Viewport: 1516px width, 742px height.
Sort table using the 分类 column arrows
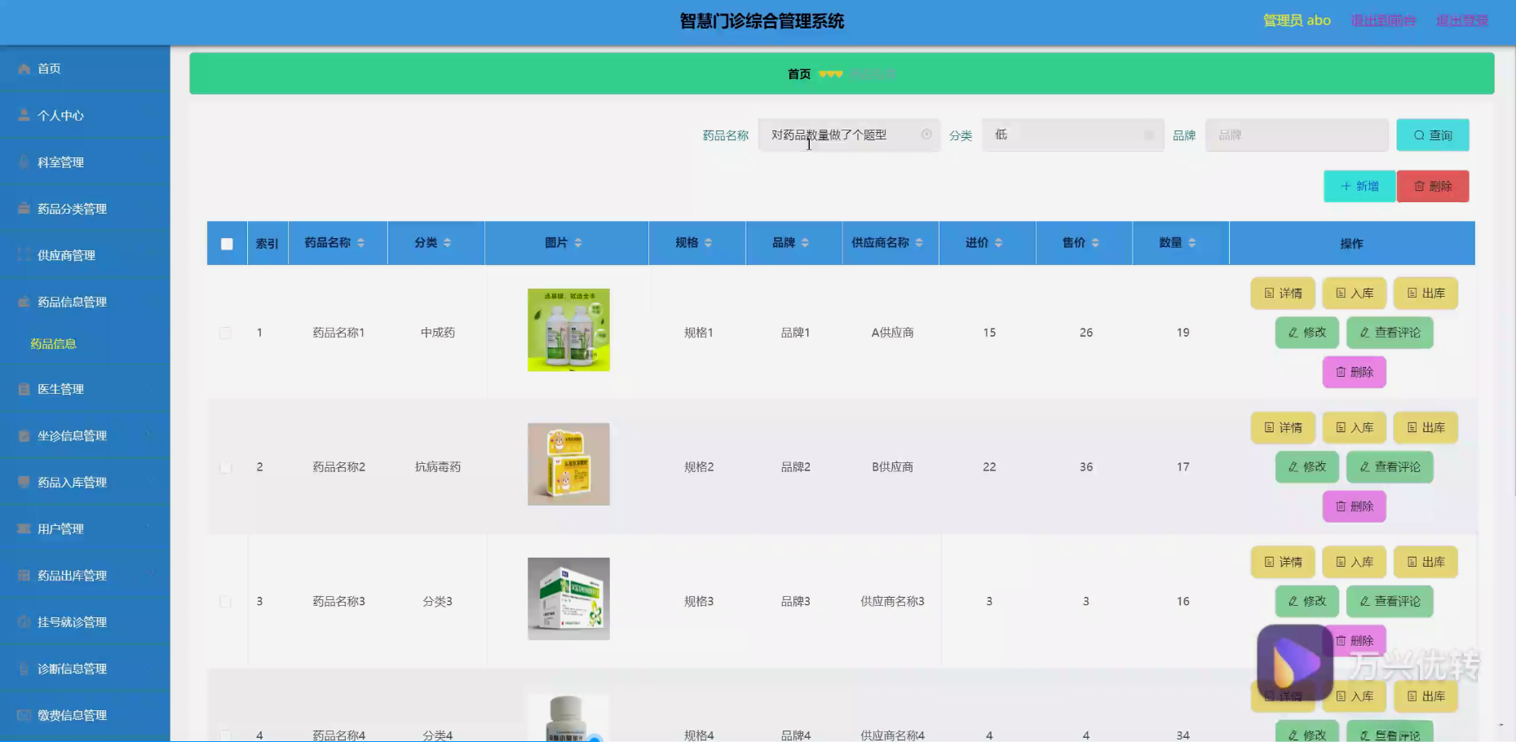447,243
